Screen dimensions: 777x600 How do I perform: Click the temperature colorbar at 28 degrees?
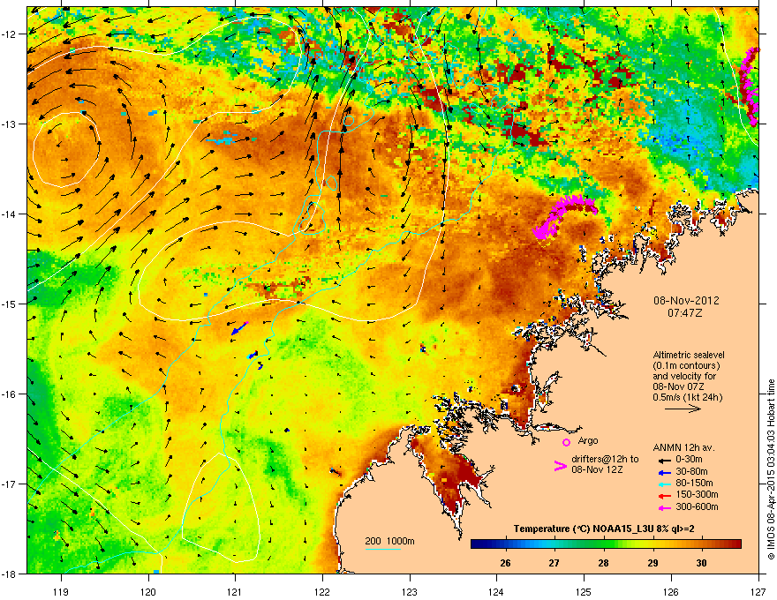point(603,544)
